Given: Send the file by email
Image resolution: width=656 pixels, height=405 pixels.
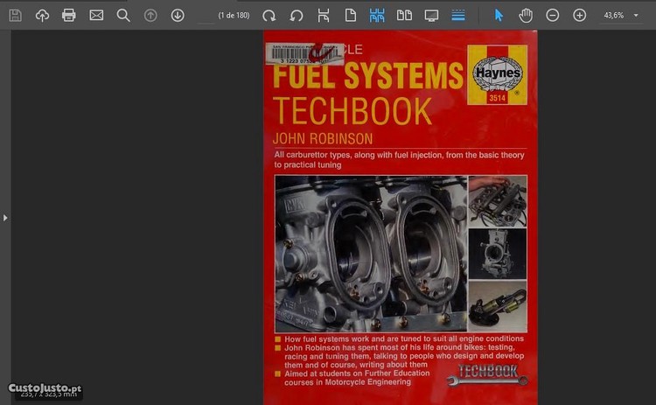Looking at the screenshot, I should point(96,16).
